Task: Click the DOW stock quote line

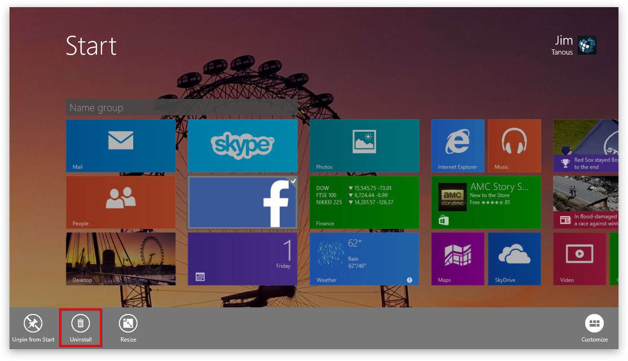Action: [353, 188]
